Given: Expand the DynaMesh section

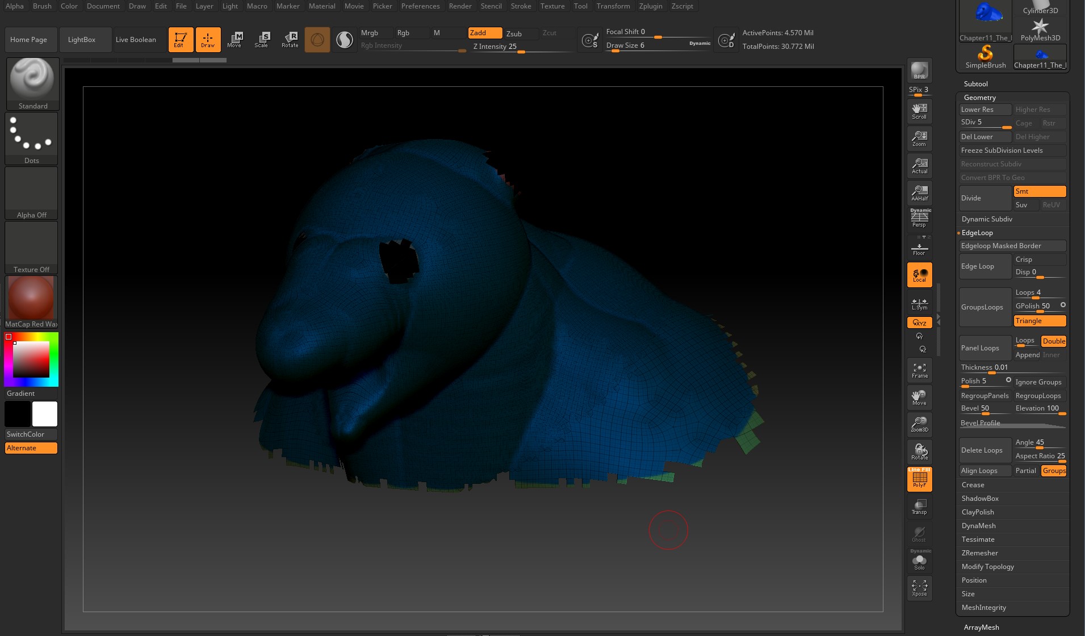Looking at the screenshot, I should coord(978,526).
